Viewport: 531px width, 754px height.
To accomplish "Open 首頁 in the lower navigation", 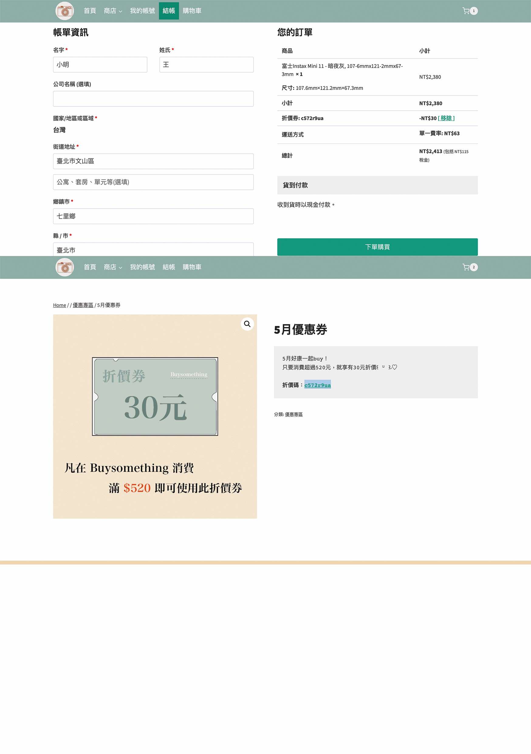I will 90,267.
